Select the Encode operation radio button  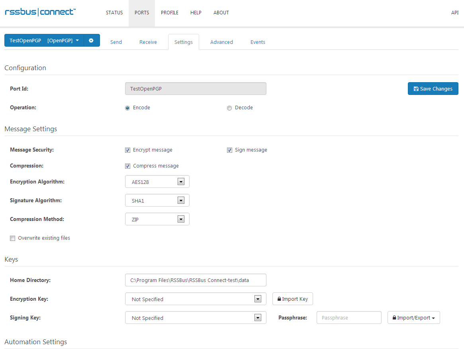[127, 108]
